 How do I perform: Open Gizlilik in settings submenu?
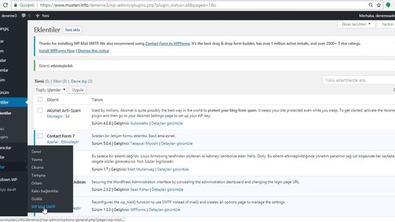pos(37,199)
